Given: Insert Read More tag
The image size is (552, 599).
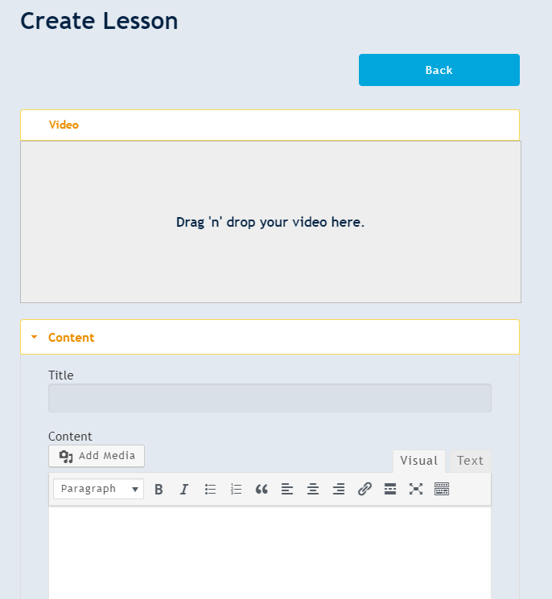Looking at the screenshot, I should point(390,489).
